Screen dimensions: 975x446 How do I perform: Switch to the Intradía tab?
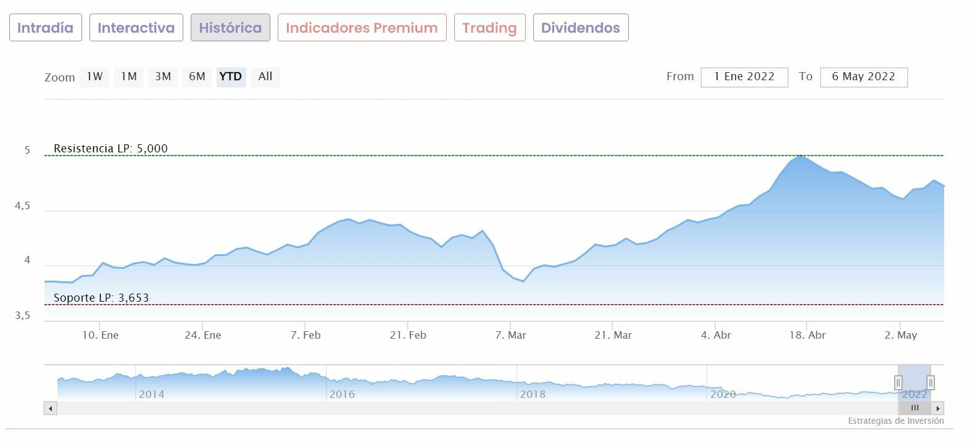coord(46,28)
